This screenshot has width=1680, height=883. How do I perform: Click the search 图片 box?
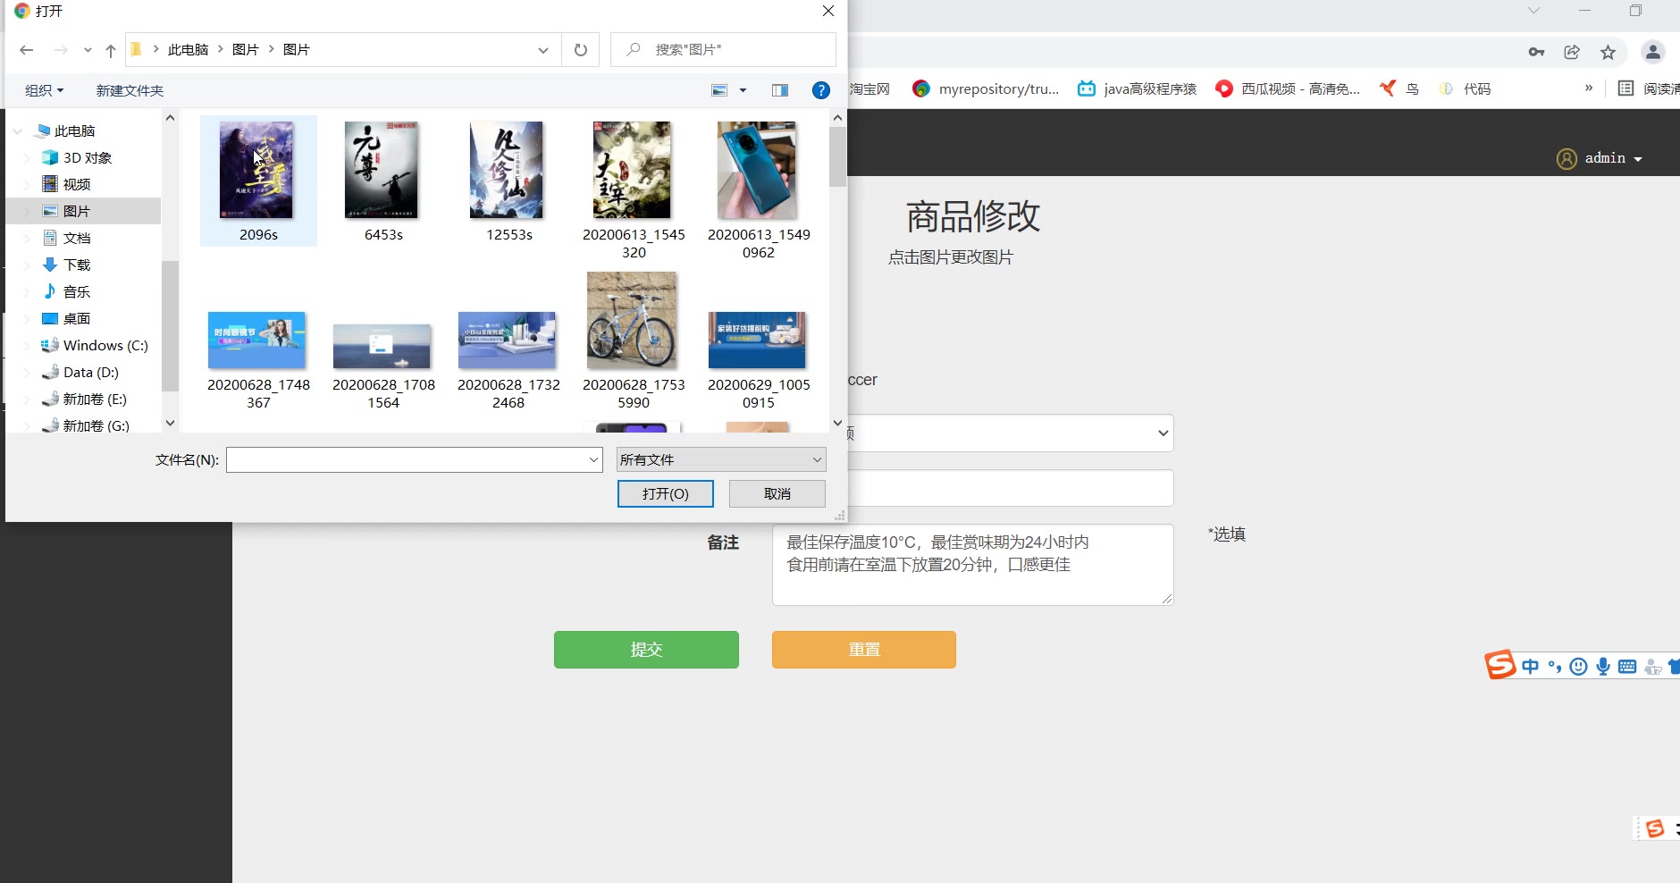723,50
